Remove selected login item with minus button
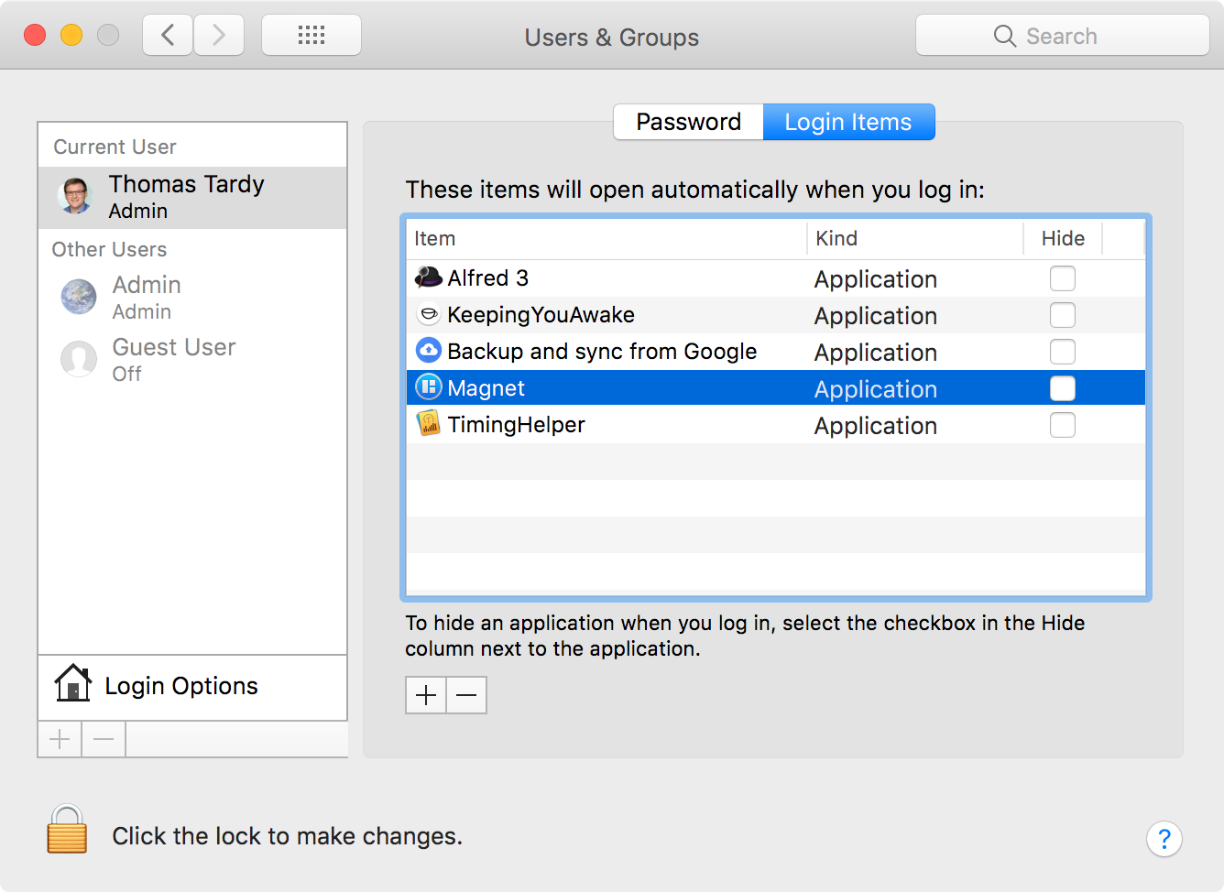 [466, 696]
